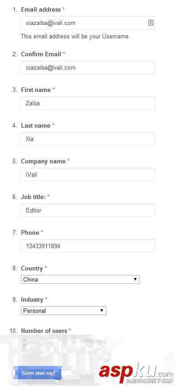This screenshot has height=386, width=175.
Task: Click the "Email address" field label
Action: point(41,10)
